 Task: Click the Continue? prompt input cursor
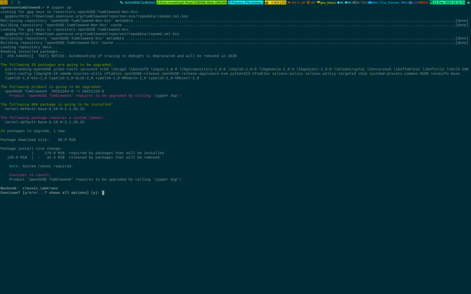point(103,193)
